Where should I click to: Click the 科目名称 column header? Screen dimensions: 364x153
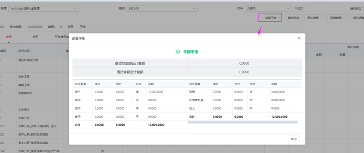click(24, 51)
